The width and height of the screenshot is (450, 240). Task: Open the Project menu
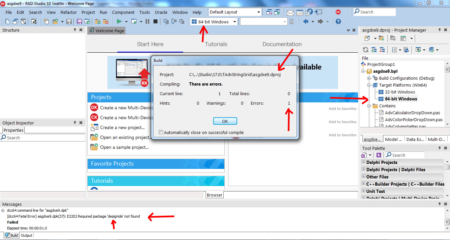coord(88,12)
